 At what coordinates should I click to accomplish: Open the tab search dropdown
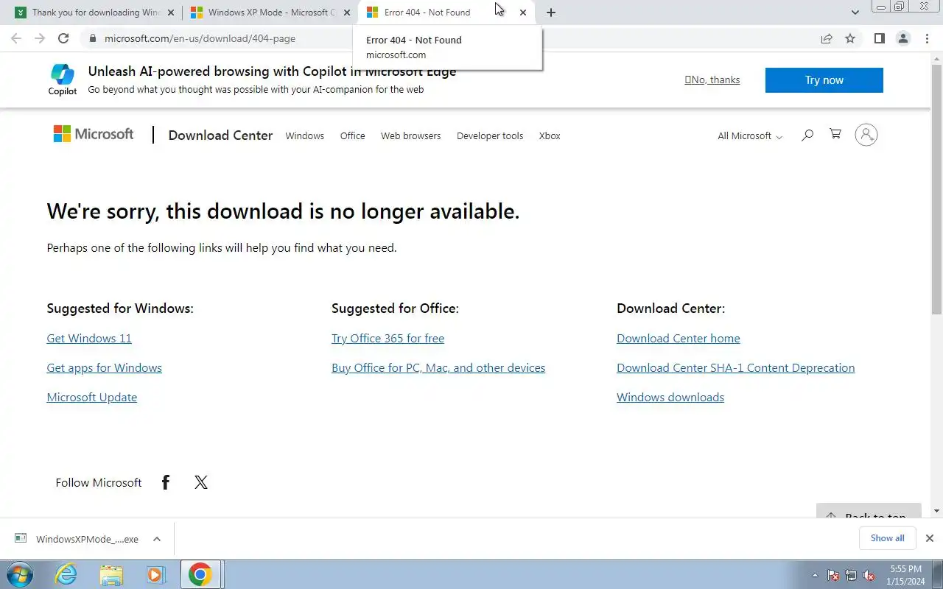coord(855,13)
